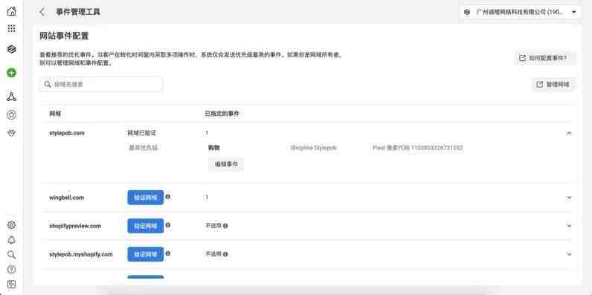Click 验证网域 for wingbell.com
Screen dimensions: 592x295
[x=145, y=198]
